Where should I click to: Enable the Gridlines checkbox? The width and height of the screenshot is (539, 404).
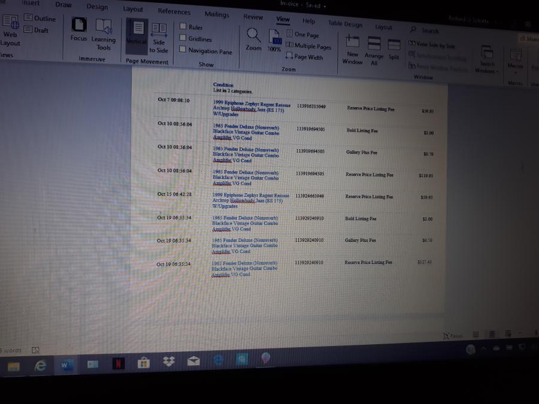(183, 38)
